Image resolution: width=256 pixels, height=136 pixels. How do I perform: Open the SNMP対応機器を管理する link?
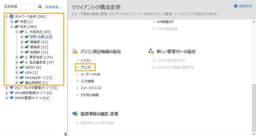(175, 68)
